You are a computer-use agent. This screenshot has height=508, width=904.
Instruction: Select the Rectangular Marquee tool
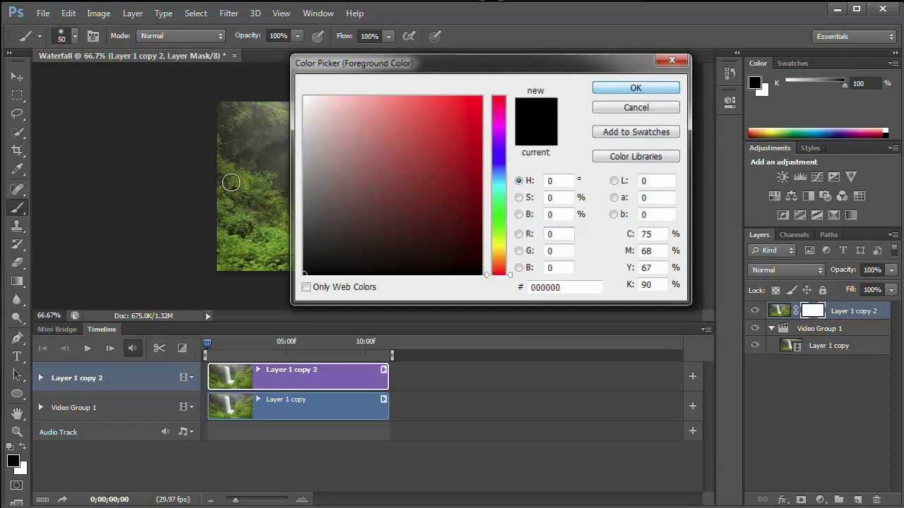pyautogui.click(x=18, y=95)
